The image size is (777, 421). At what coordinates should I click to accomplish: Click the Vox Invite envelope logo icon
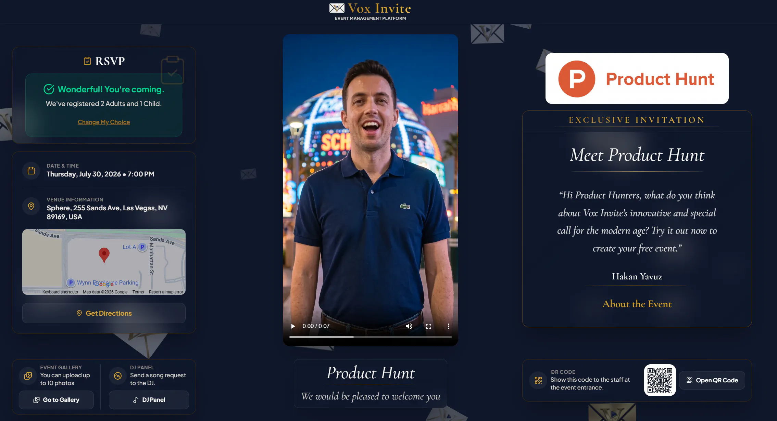pos(337,8)
